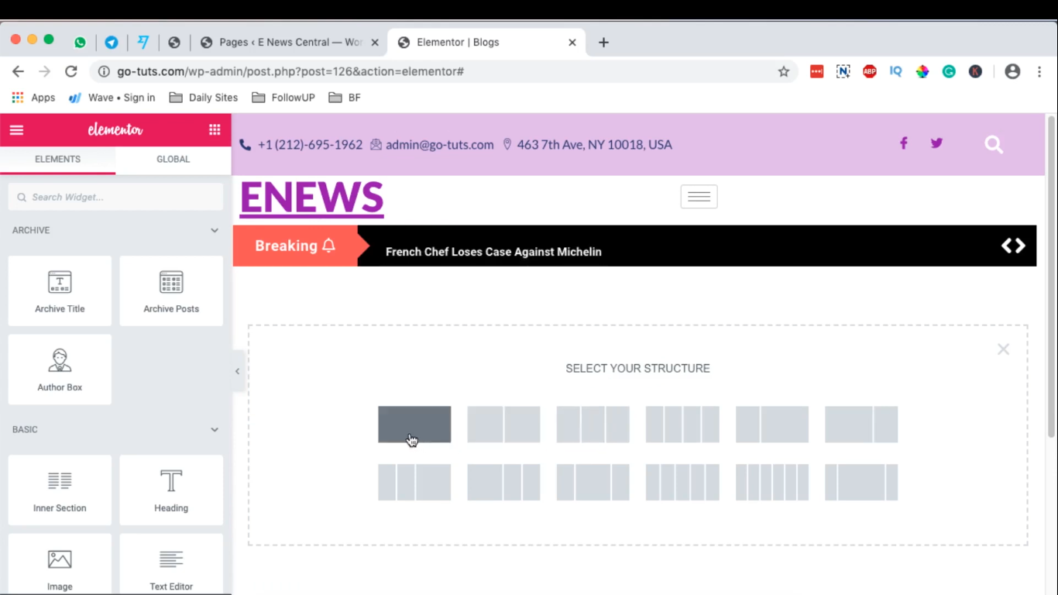
Task: Click the ENEWS site logo
Action: [x=311, y=198]
